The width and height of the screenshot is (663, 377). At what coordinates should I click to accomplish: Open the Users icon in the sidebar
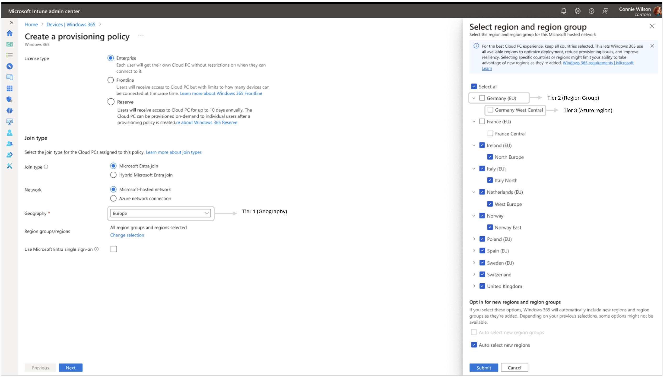click(x=9, y=133)
